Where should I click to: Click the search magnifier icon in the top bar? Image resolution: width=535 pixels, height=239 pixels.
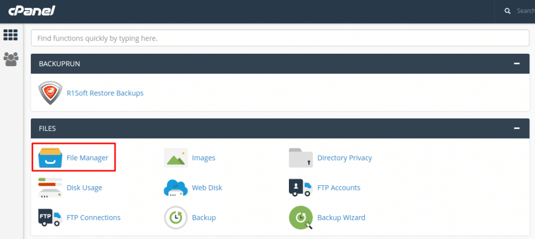(x=508, y=11)
